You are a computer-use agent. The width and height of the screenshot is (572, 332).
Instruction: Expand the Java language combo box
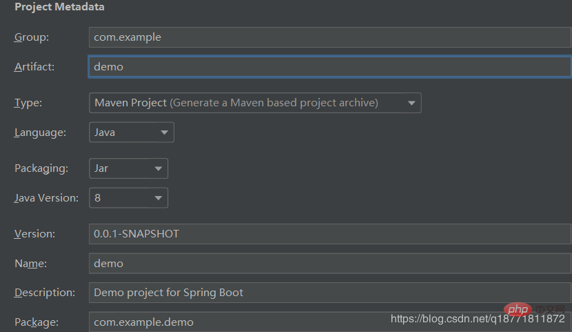132,133
